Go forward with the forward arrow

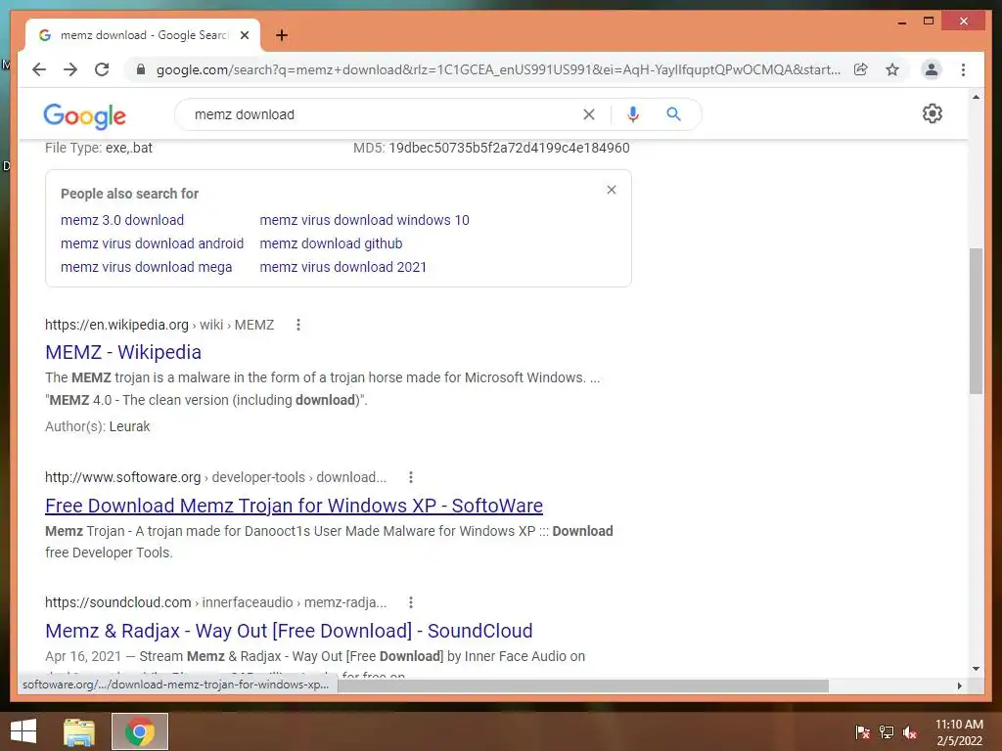70,69
